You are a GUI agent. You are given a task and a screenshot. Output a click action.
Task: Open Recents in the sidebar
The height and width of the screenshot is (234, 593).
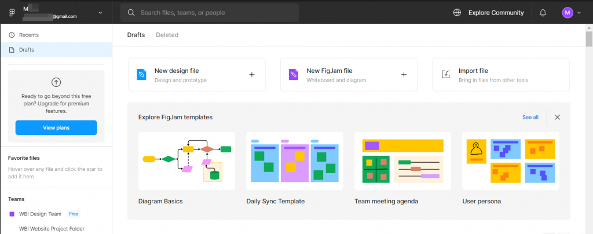coord(29,35)
